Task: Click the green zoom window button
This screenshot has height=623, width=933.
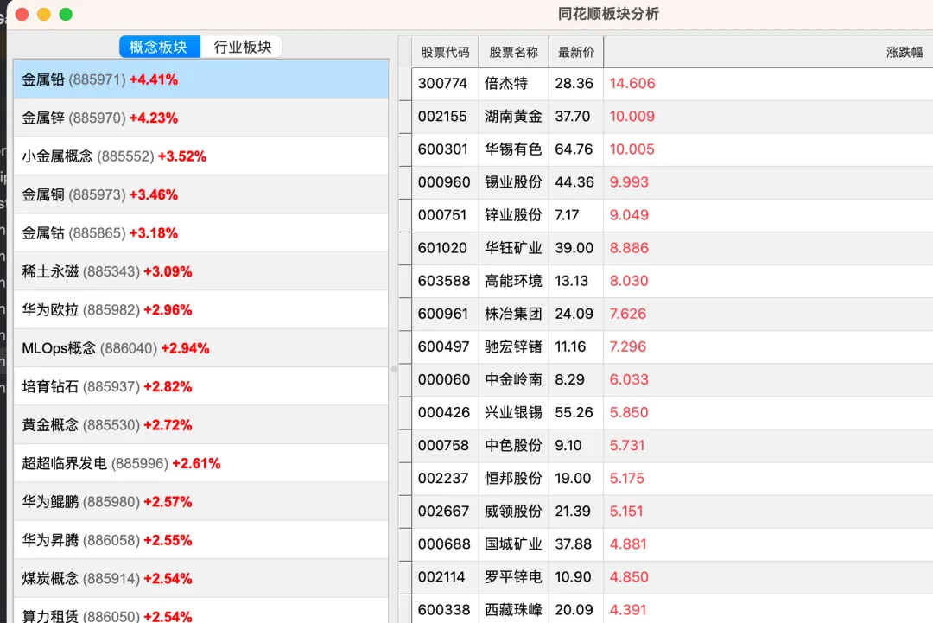Action: tap(66, 15)
